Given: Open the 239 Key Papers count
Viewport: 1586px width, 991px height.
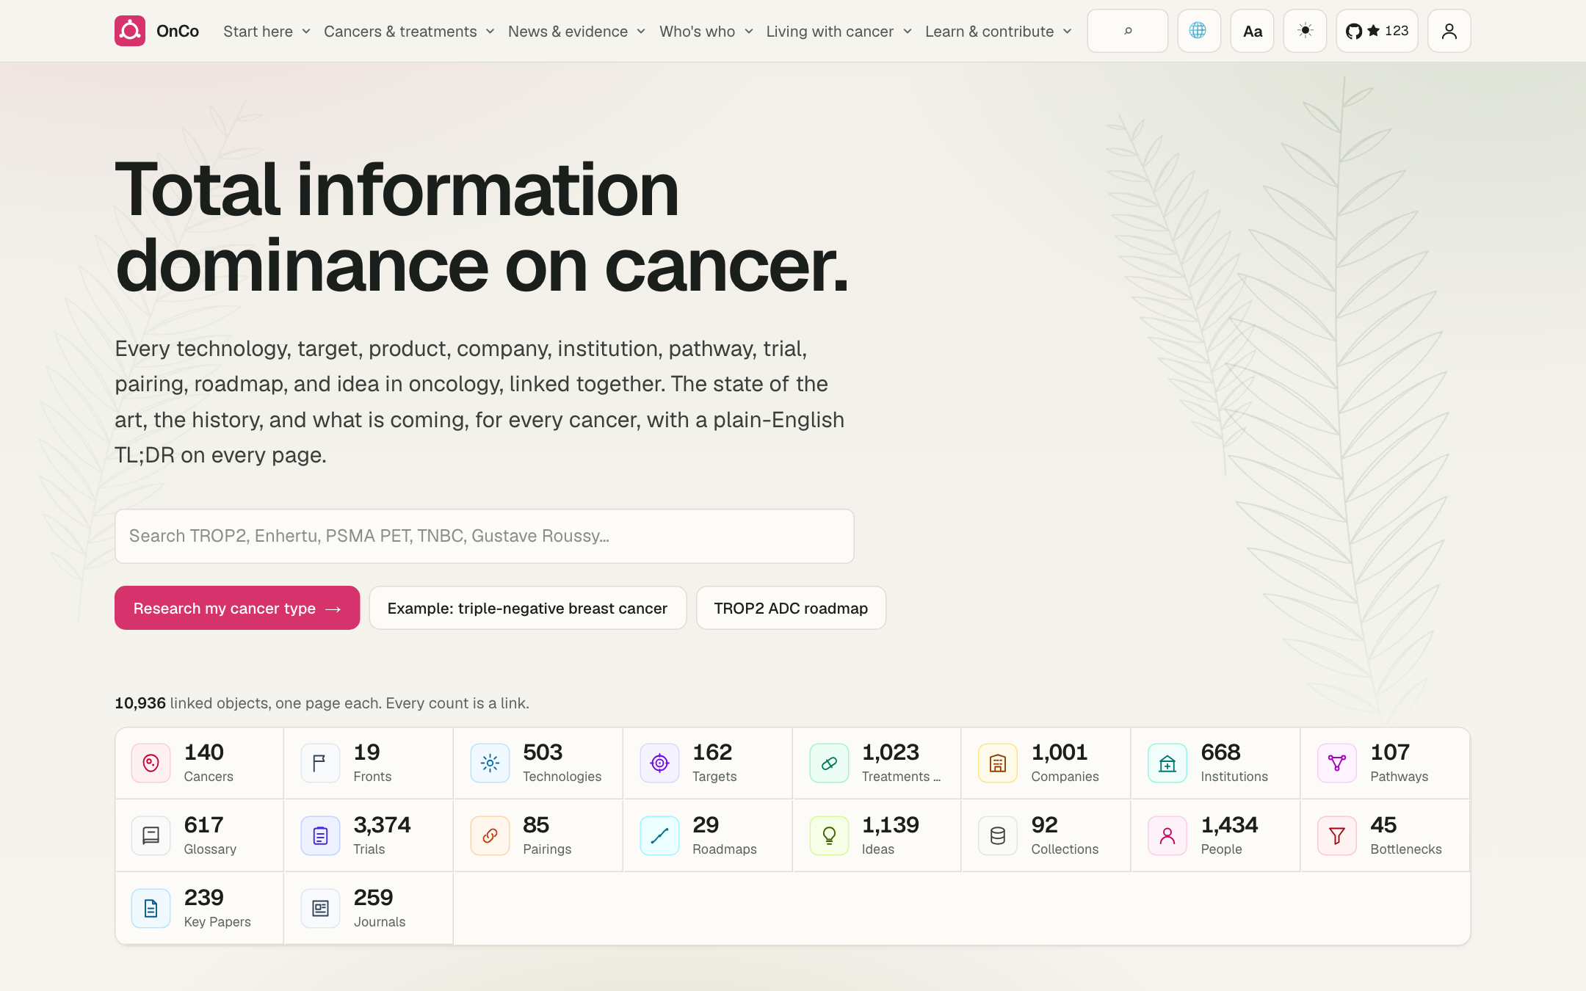Looking at the screenshot, I should (x=199, y=908).
